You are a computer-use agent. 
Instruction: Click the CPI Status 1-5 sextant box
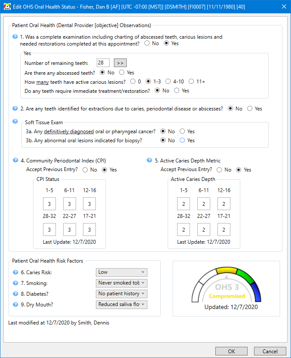49,204
